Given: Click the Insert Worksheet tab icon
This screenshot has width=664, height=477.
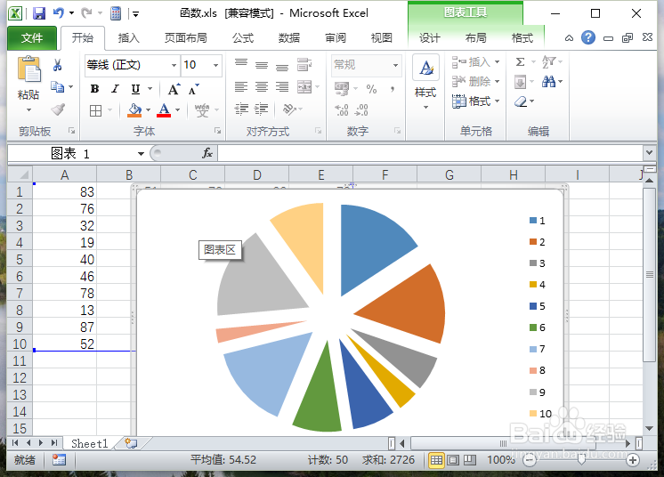Looking at the screenshot, I should click(131, 443).
